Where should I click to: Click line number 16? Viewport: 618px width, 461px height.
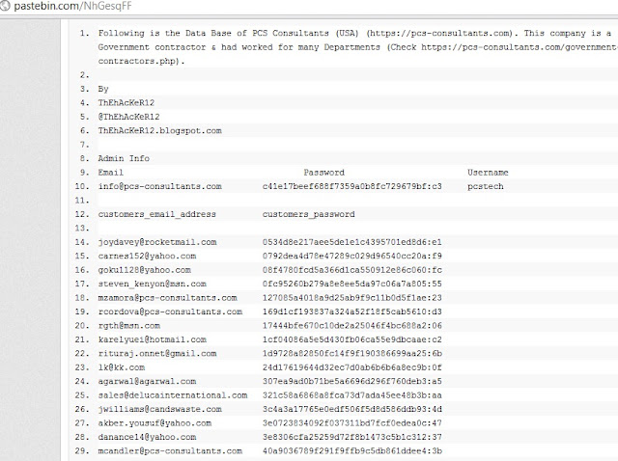(82, 270)
